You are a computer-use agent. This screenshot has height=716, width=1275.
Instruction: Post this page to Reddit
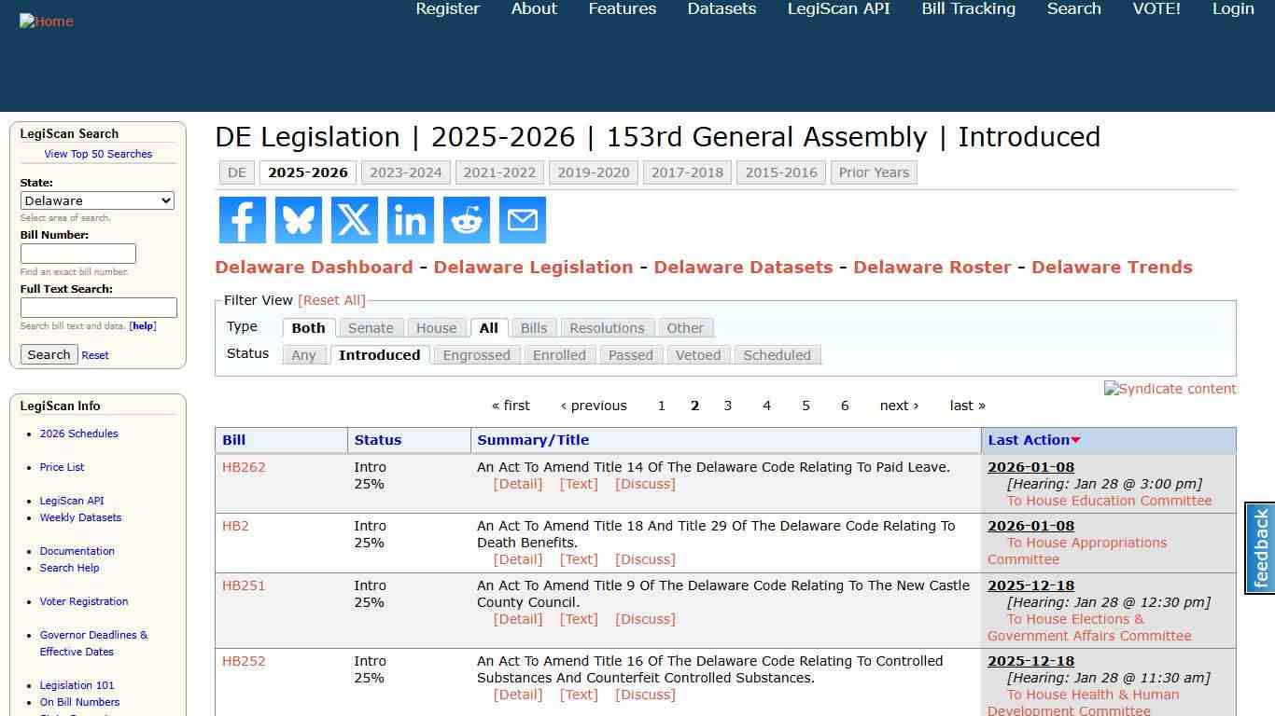466,220
